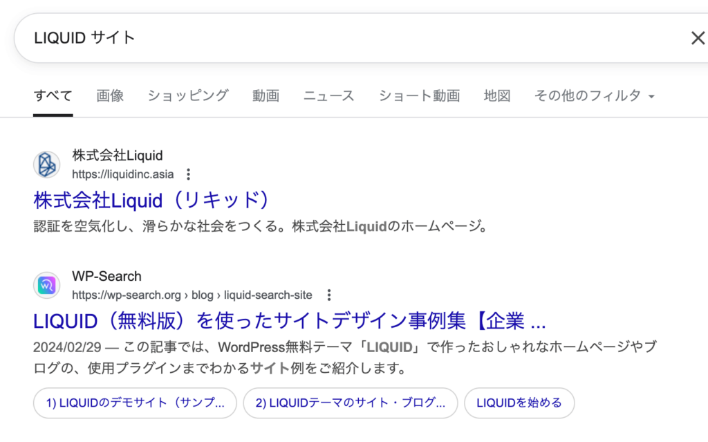Click the 株式会社Liquid favicon icon

[46, 165]
